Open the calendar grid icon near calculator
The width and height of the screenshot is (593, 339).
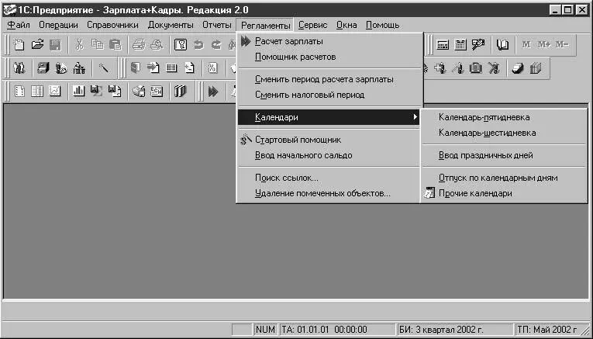[x=460, y=45]
